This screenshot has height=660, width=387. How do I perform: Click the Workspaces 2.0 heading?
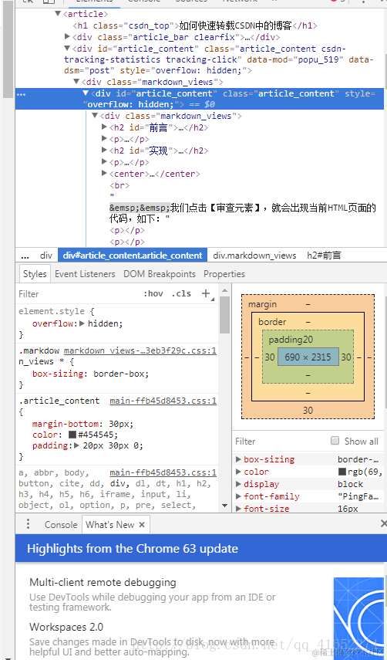click(66, 627)
